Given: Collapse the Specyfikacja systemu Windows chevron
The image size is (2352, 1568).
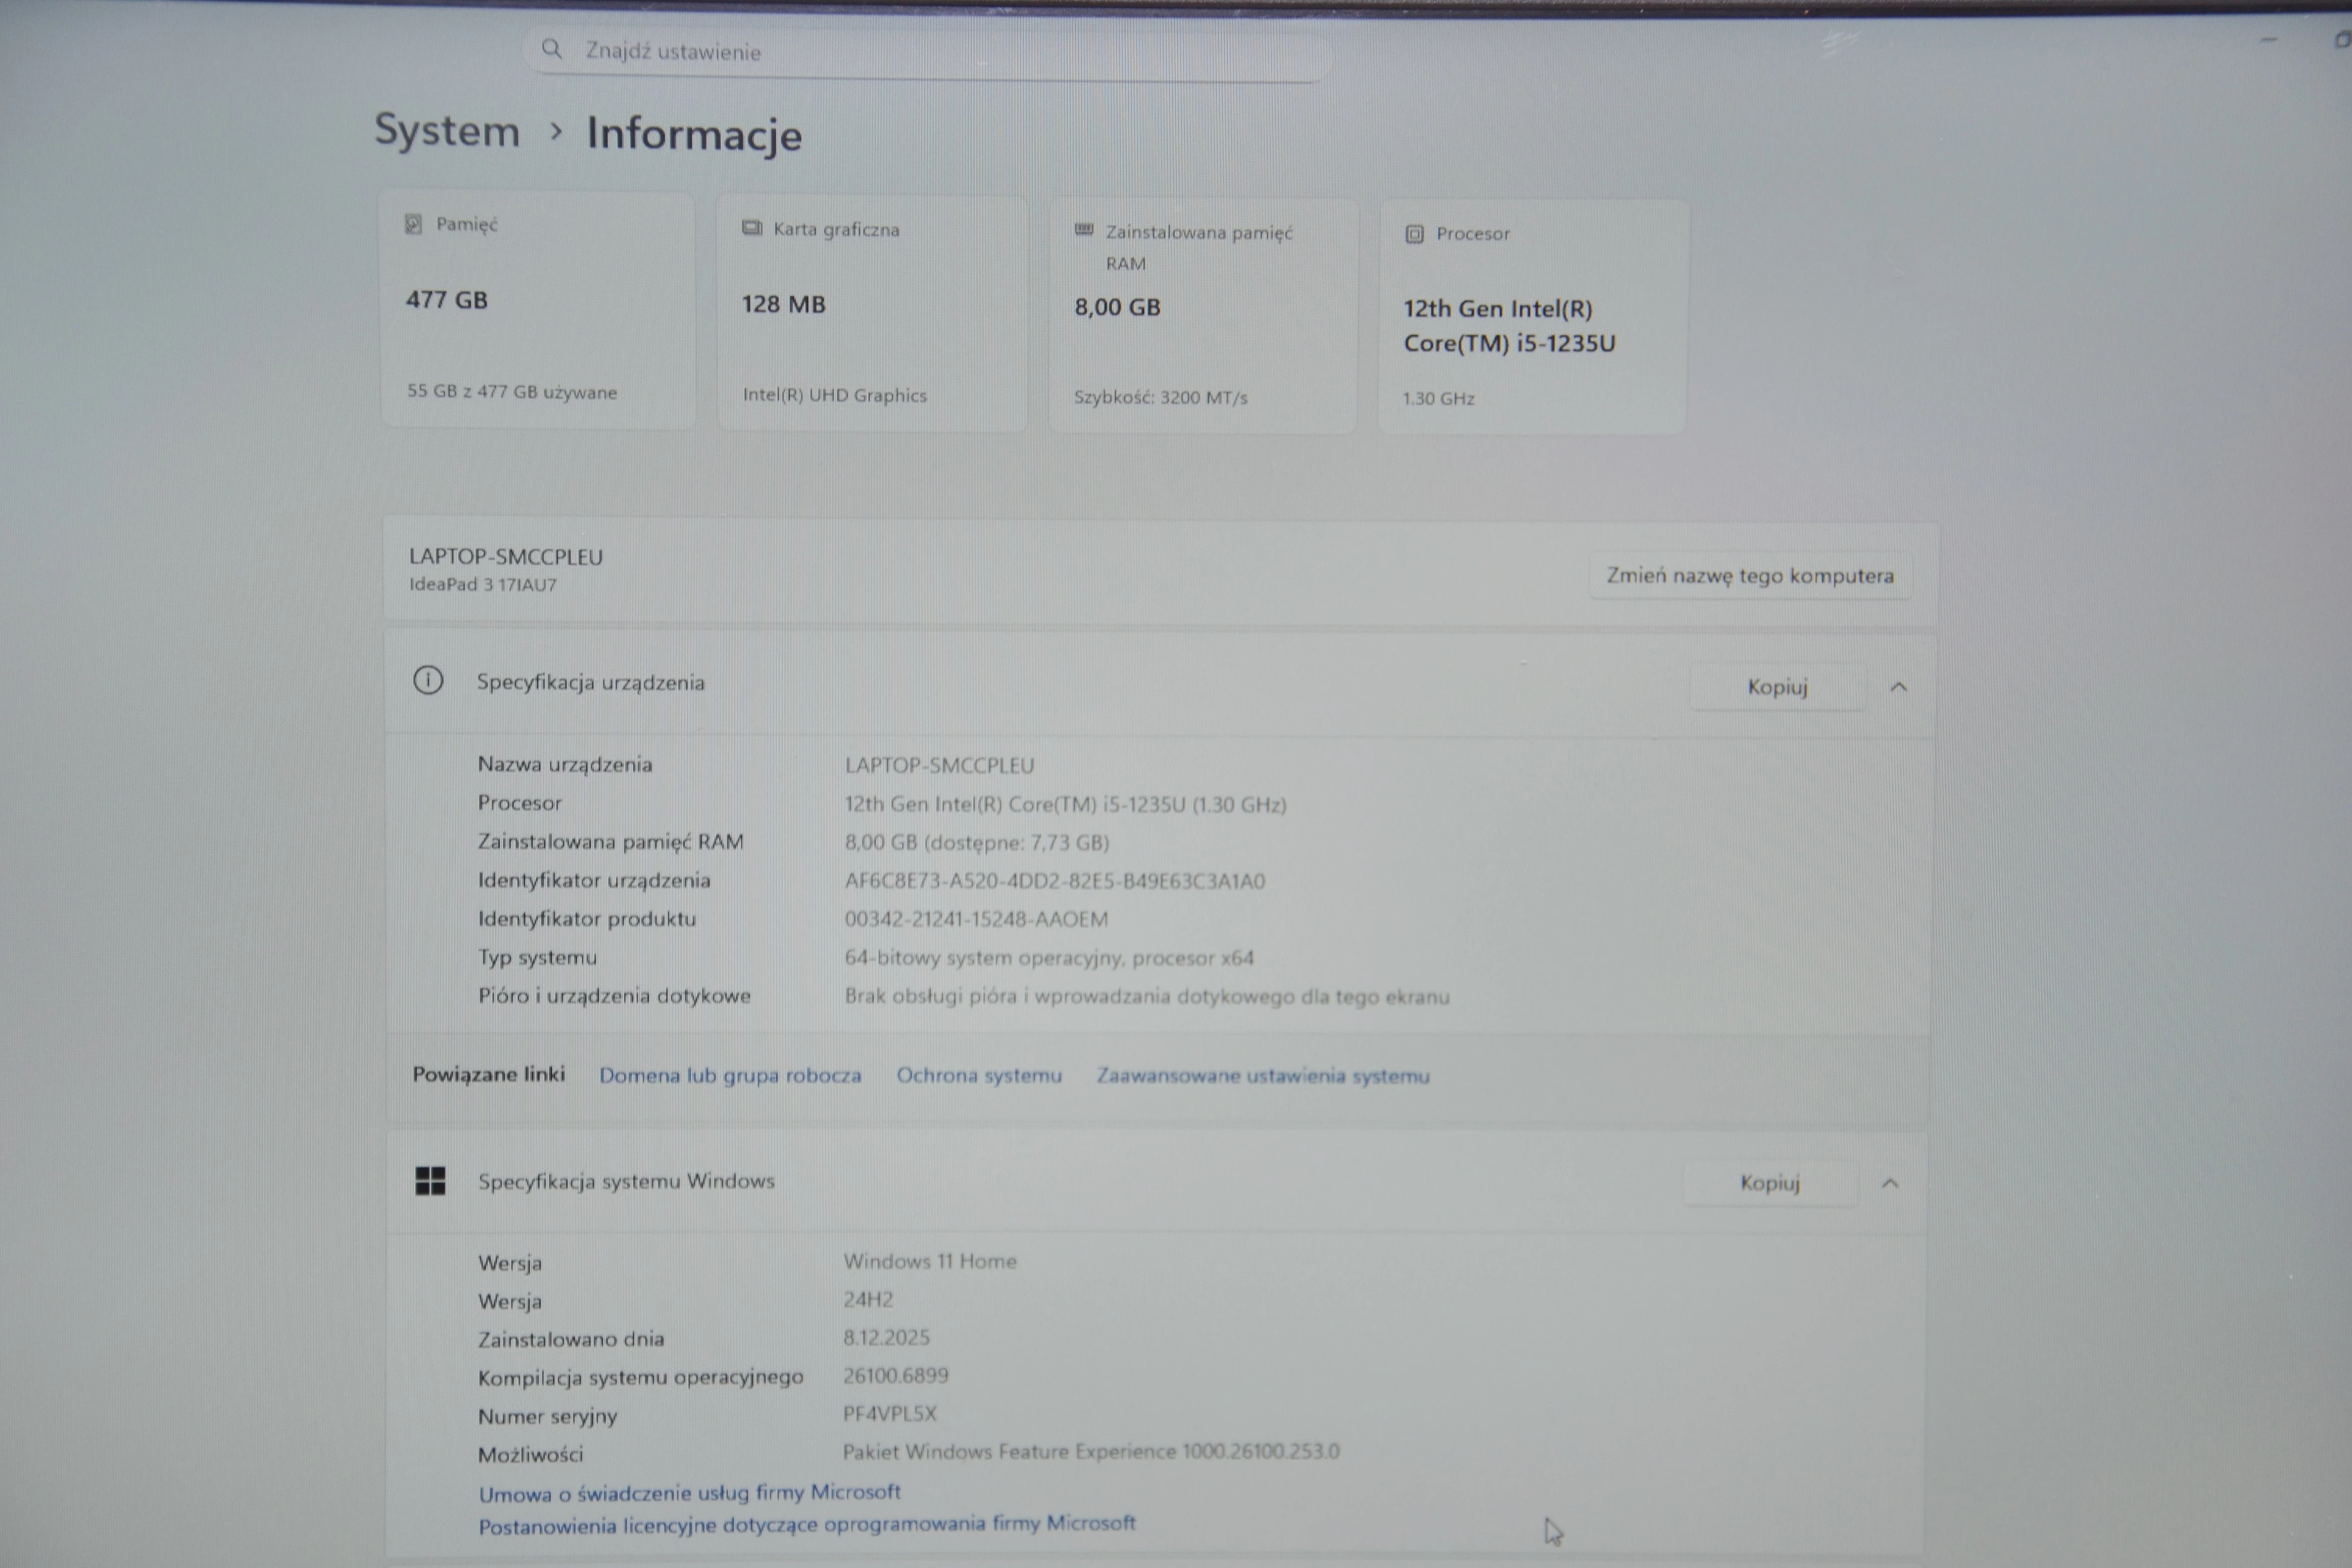Looking at the screenshot, I should coord(1889,1184).
